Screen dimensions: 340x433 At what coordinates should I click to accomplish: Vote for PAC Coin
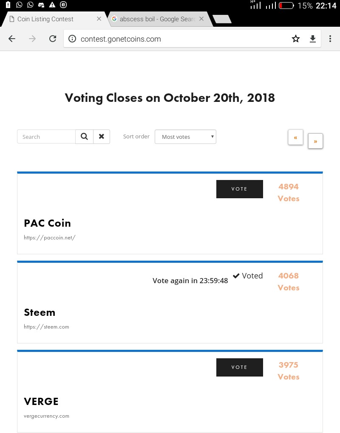click(239, 189)
